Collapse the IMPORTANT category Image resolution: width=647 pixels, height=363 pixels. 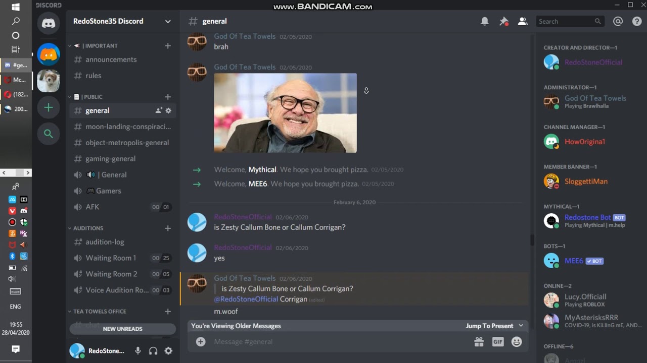[x=95, y=46]
